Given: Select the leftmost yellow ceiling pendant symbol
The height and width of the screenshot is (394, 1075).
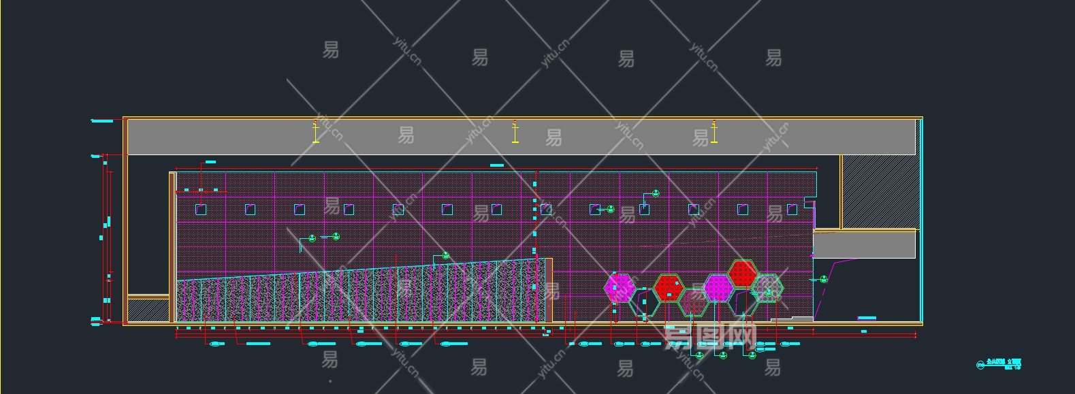Looking at the screenshot, I should point(315,131).
